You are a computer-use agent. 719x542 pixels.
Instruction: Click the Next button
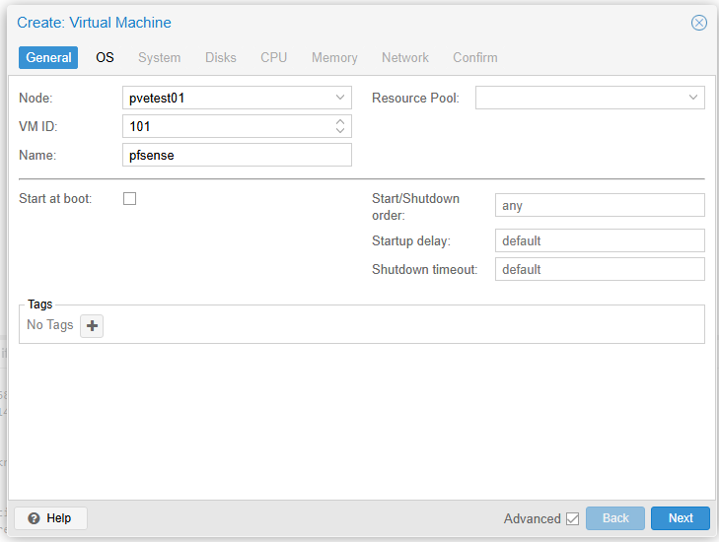point(681,518)
